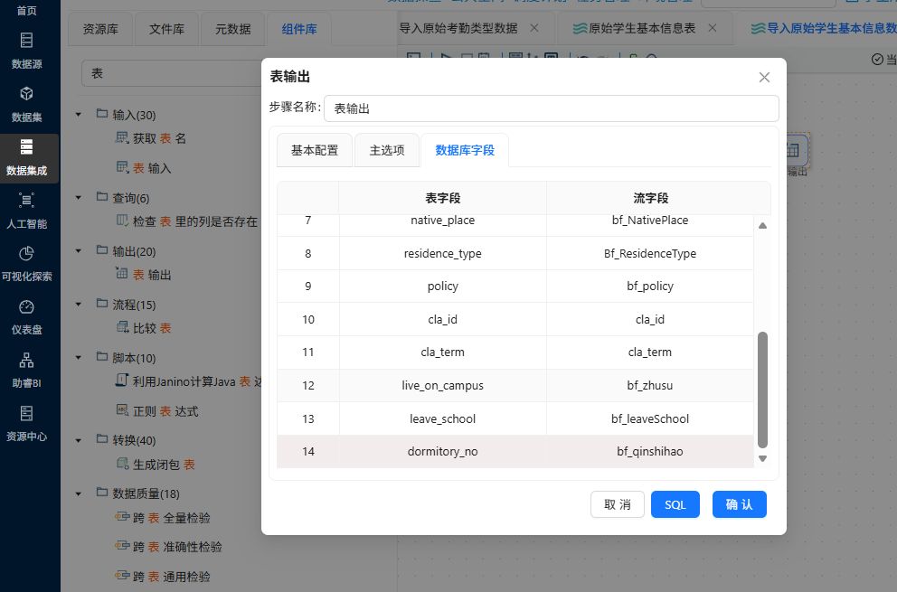Image resolution: width=897 pixels, height=592 pixels.
Task: Click the 表输入 component icon
Action: click(122, 166)
